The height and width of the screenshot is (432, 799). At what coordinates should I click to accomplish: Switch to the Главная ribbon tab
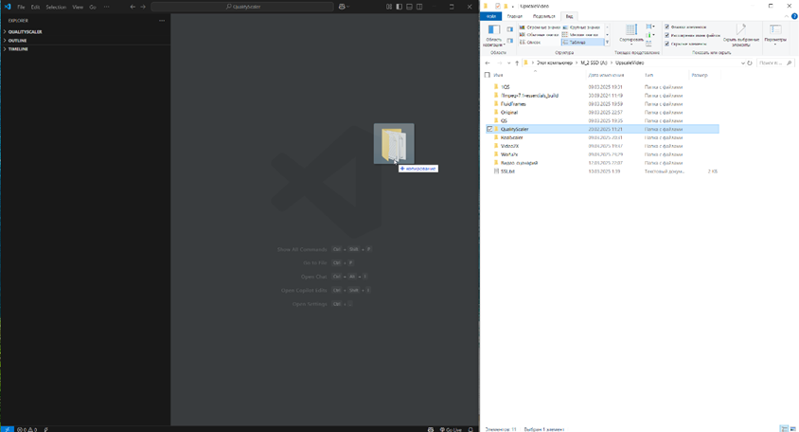pyautogui.click(x=515, y=16)
